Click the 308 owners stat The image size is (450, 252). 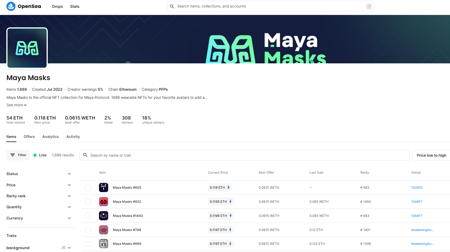[x=127, y=120]
